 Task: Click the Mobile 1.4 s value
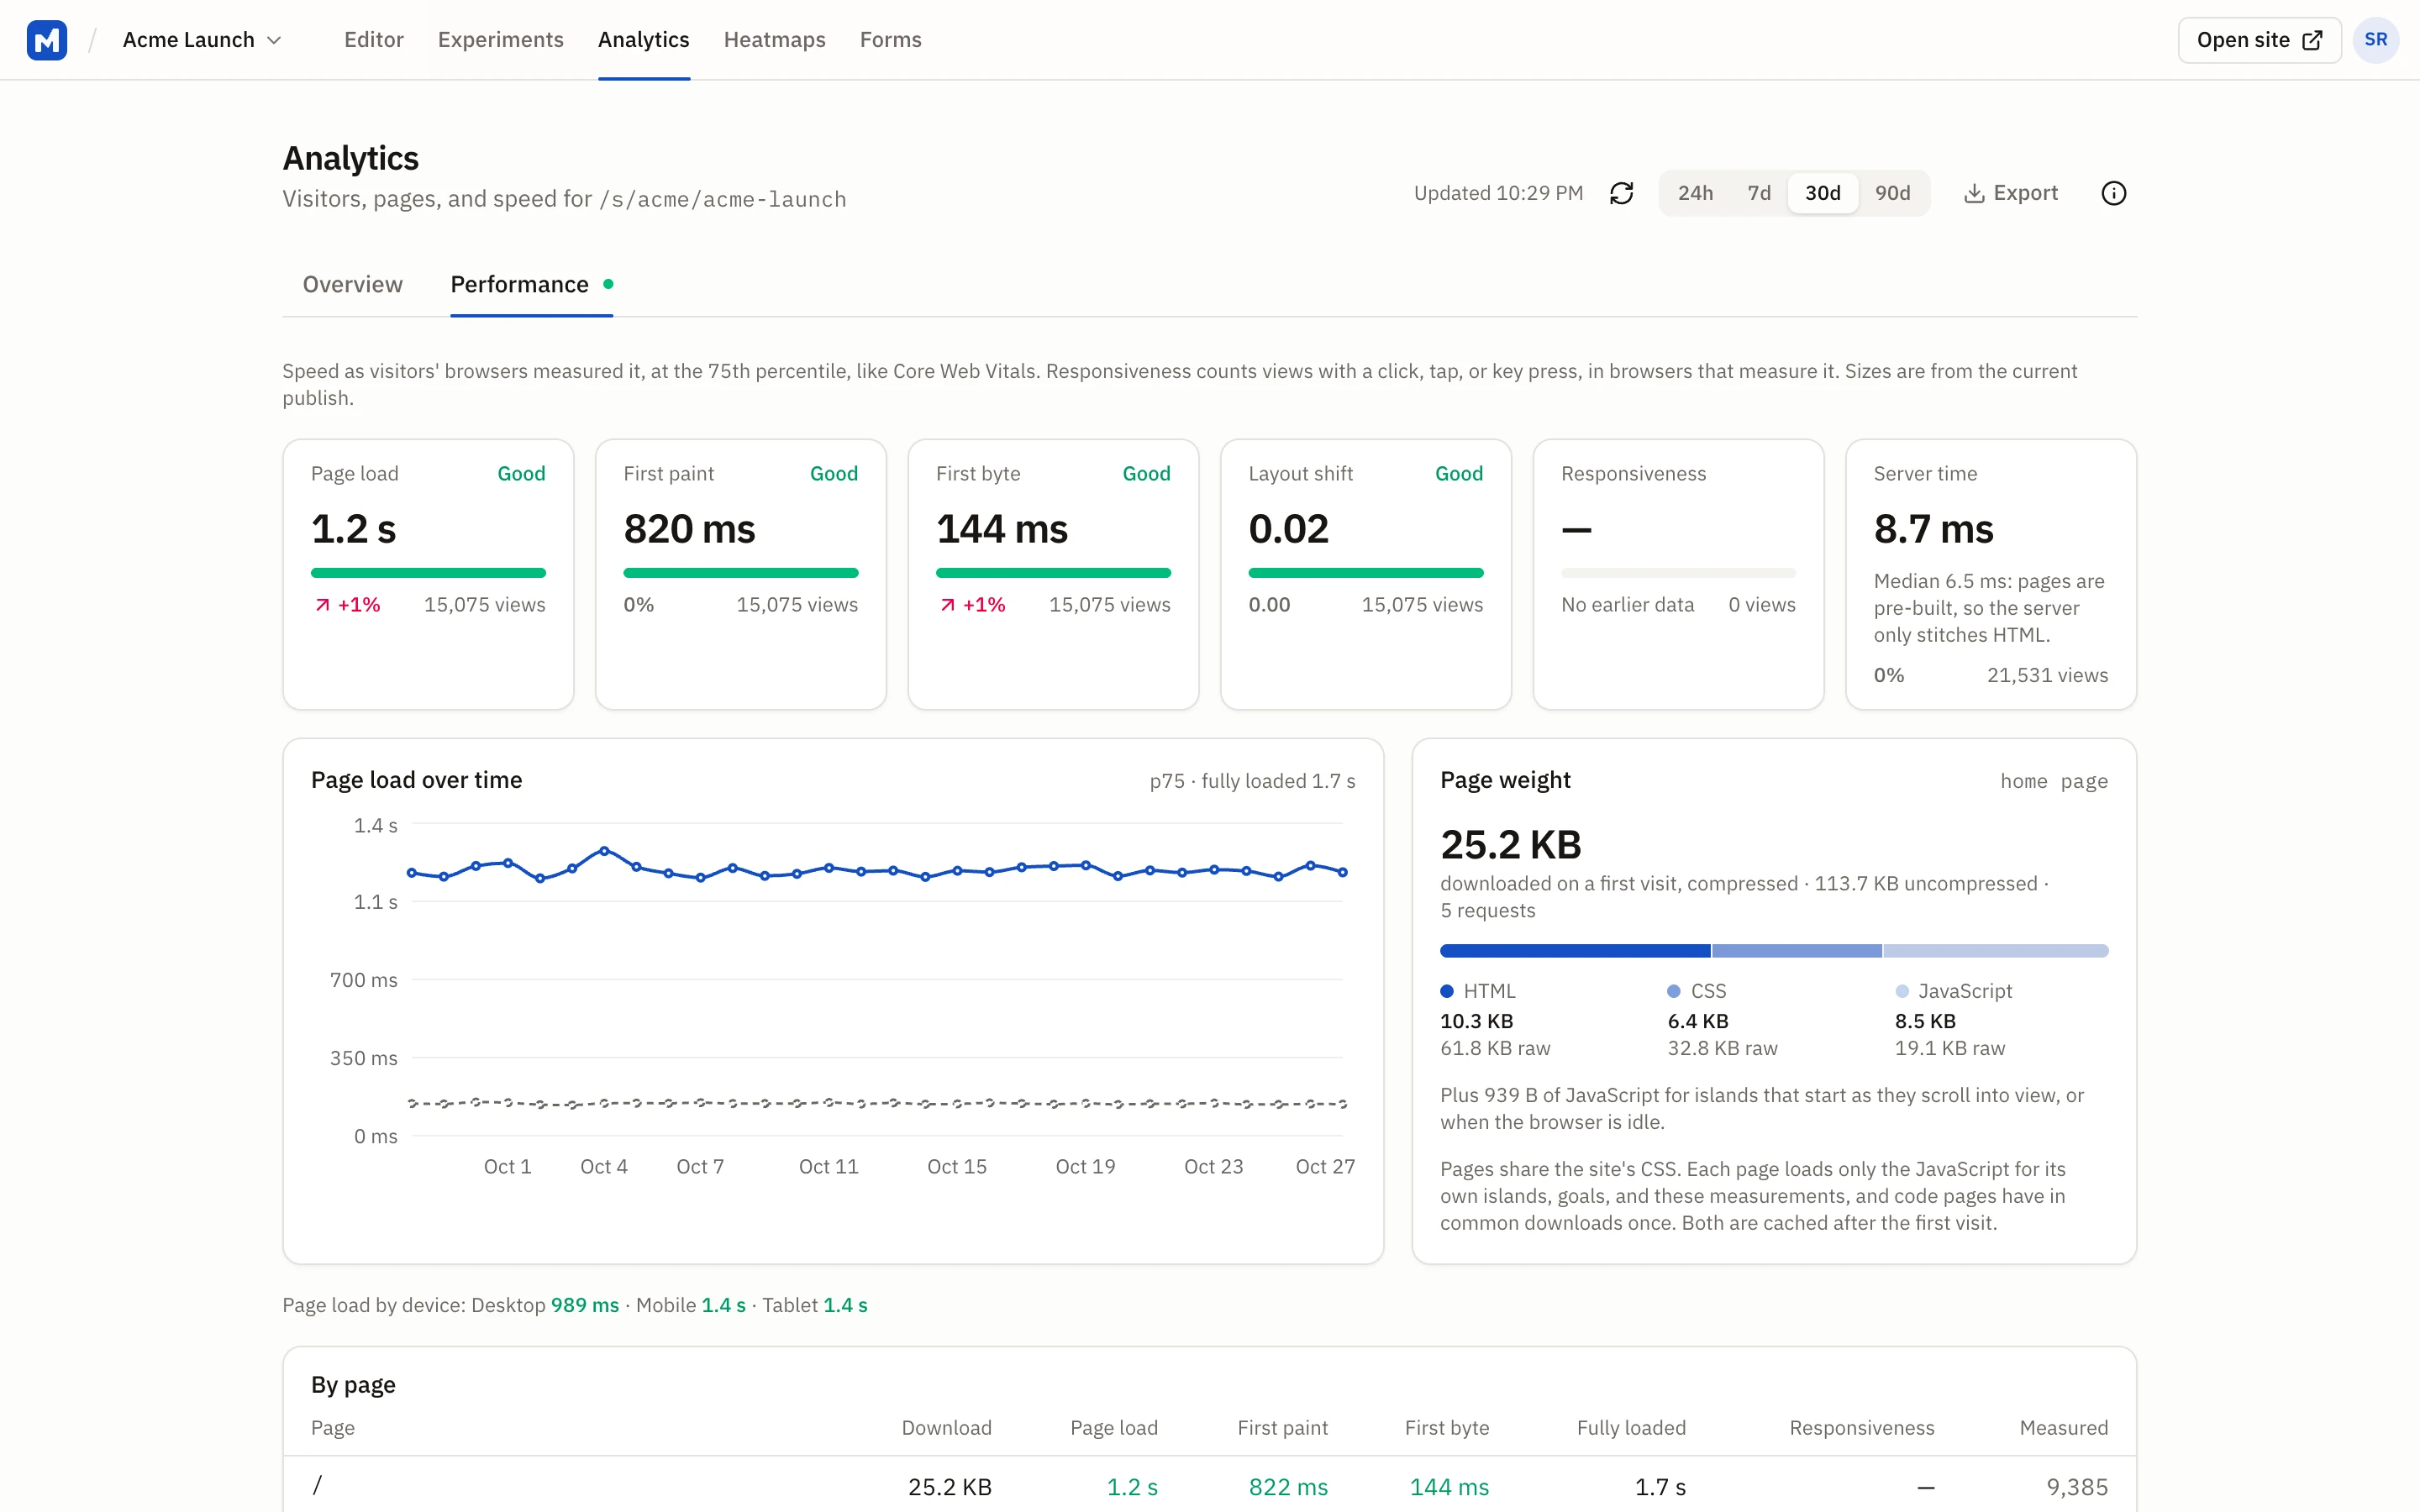723,1305
